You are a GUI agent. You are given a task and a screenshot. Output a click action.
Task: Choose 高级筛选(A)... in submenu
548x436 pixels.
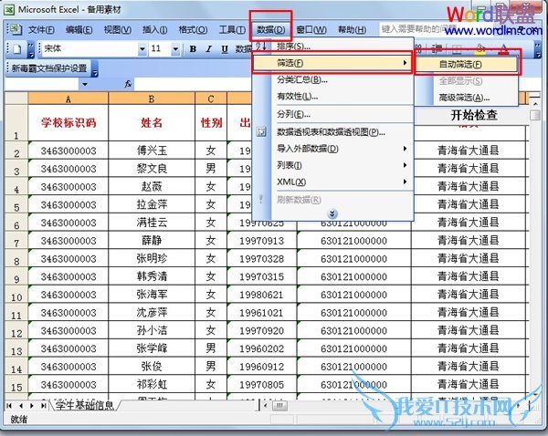click(x=466, y=99)
